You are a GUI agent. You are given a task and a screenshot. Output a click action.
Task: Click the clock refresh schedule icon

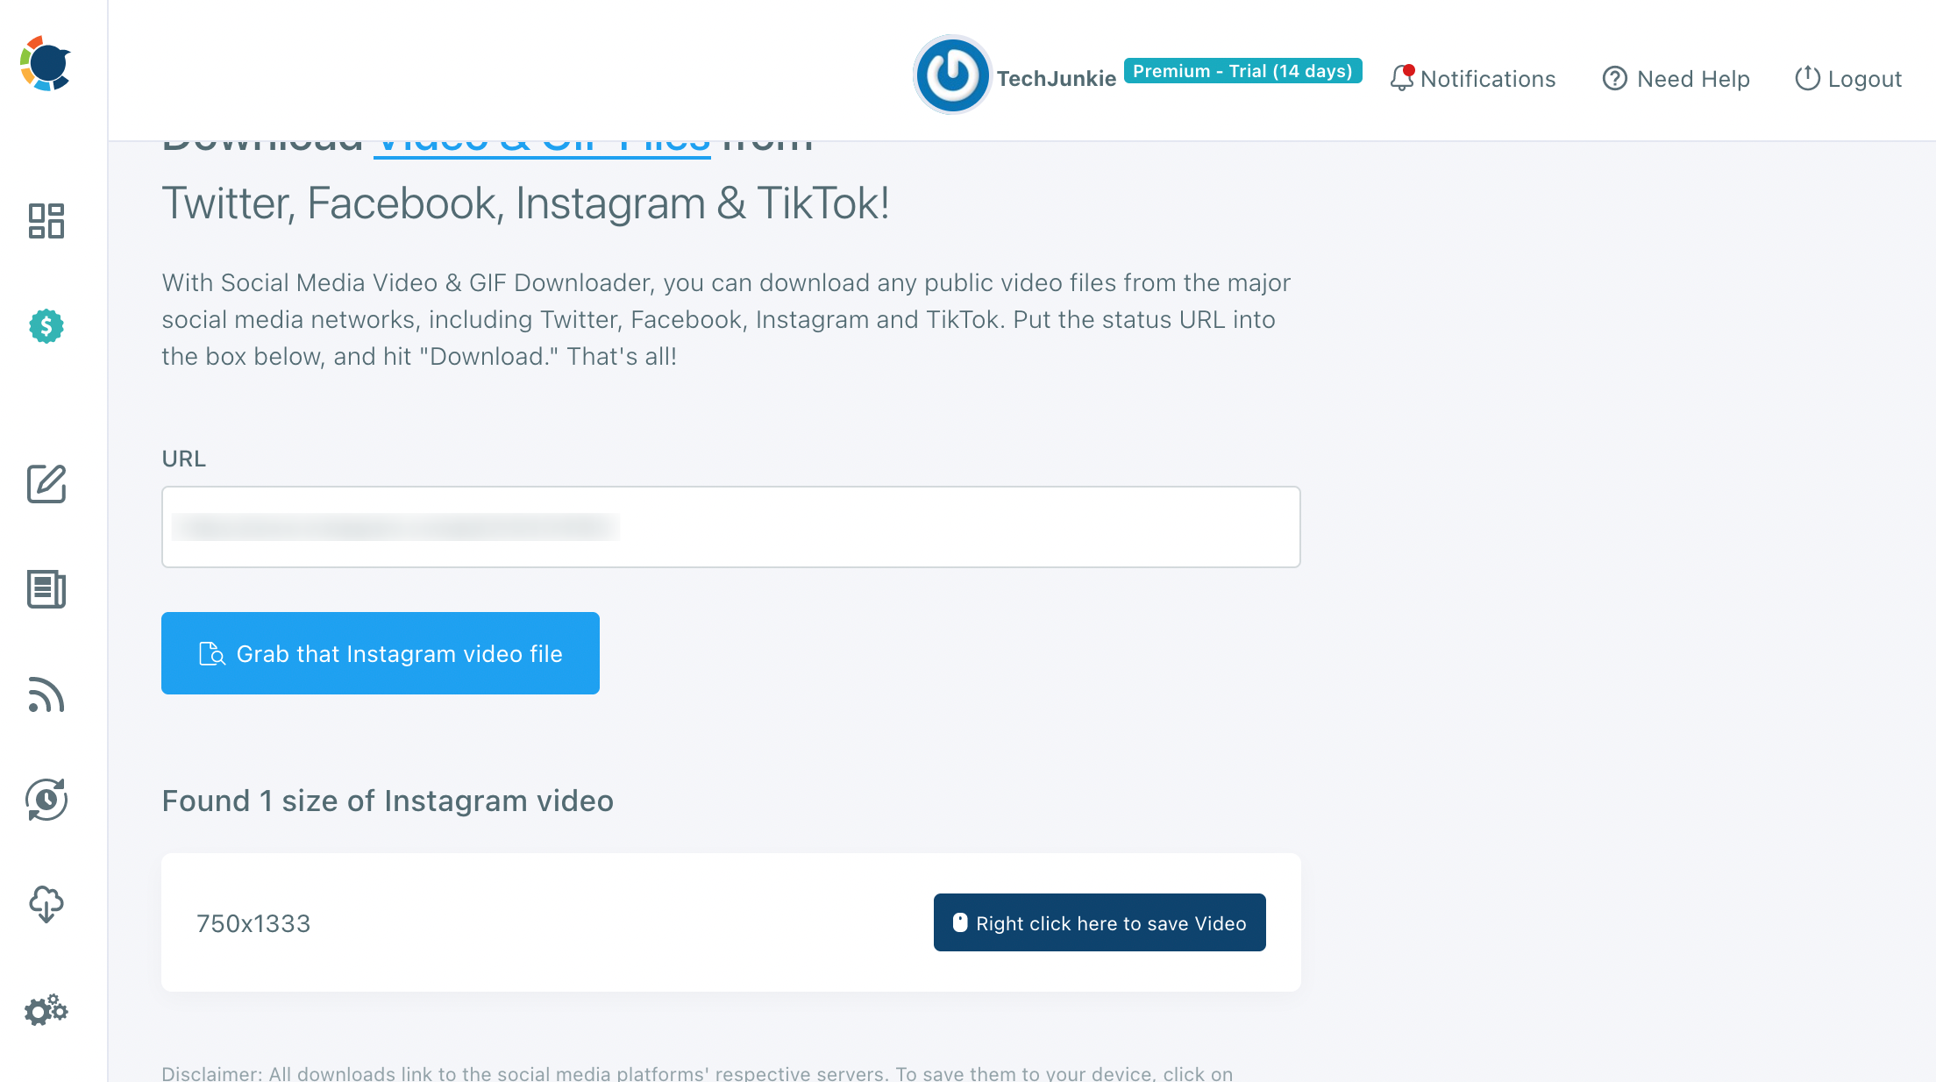(x=46, y=800)
